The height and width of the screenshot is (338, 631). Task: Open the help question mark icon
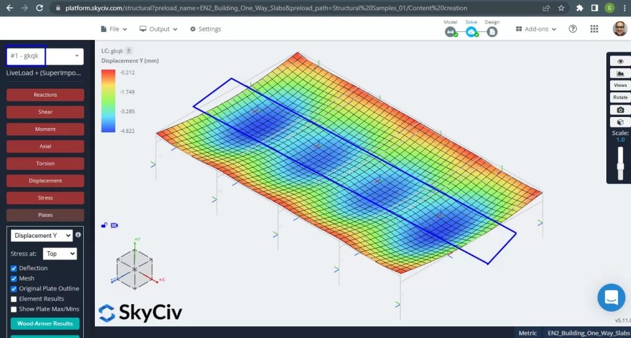pos(572,28)
